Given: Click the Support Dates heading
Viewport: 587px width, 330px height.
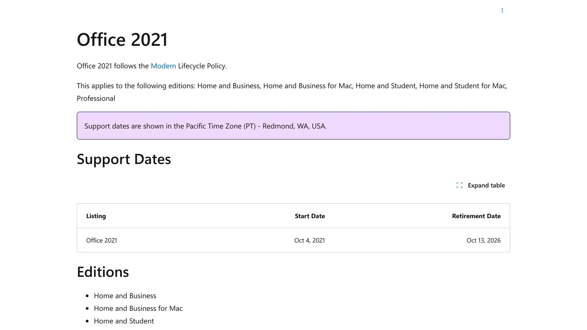Looking at the screenshot, I should pos(124,159).
